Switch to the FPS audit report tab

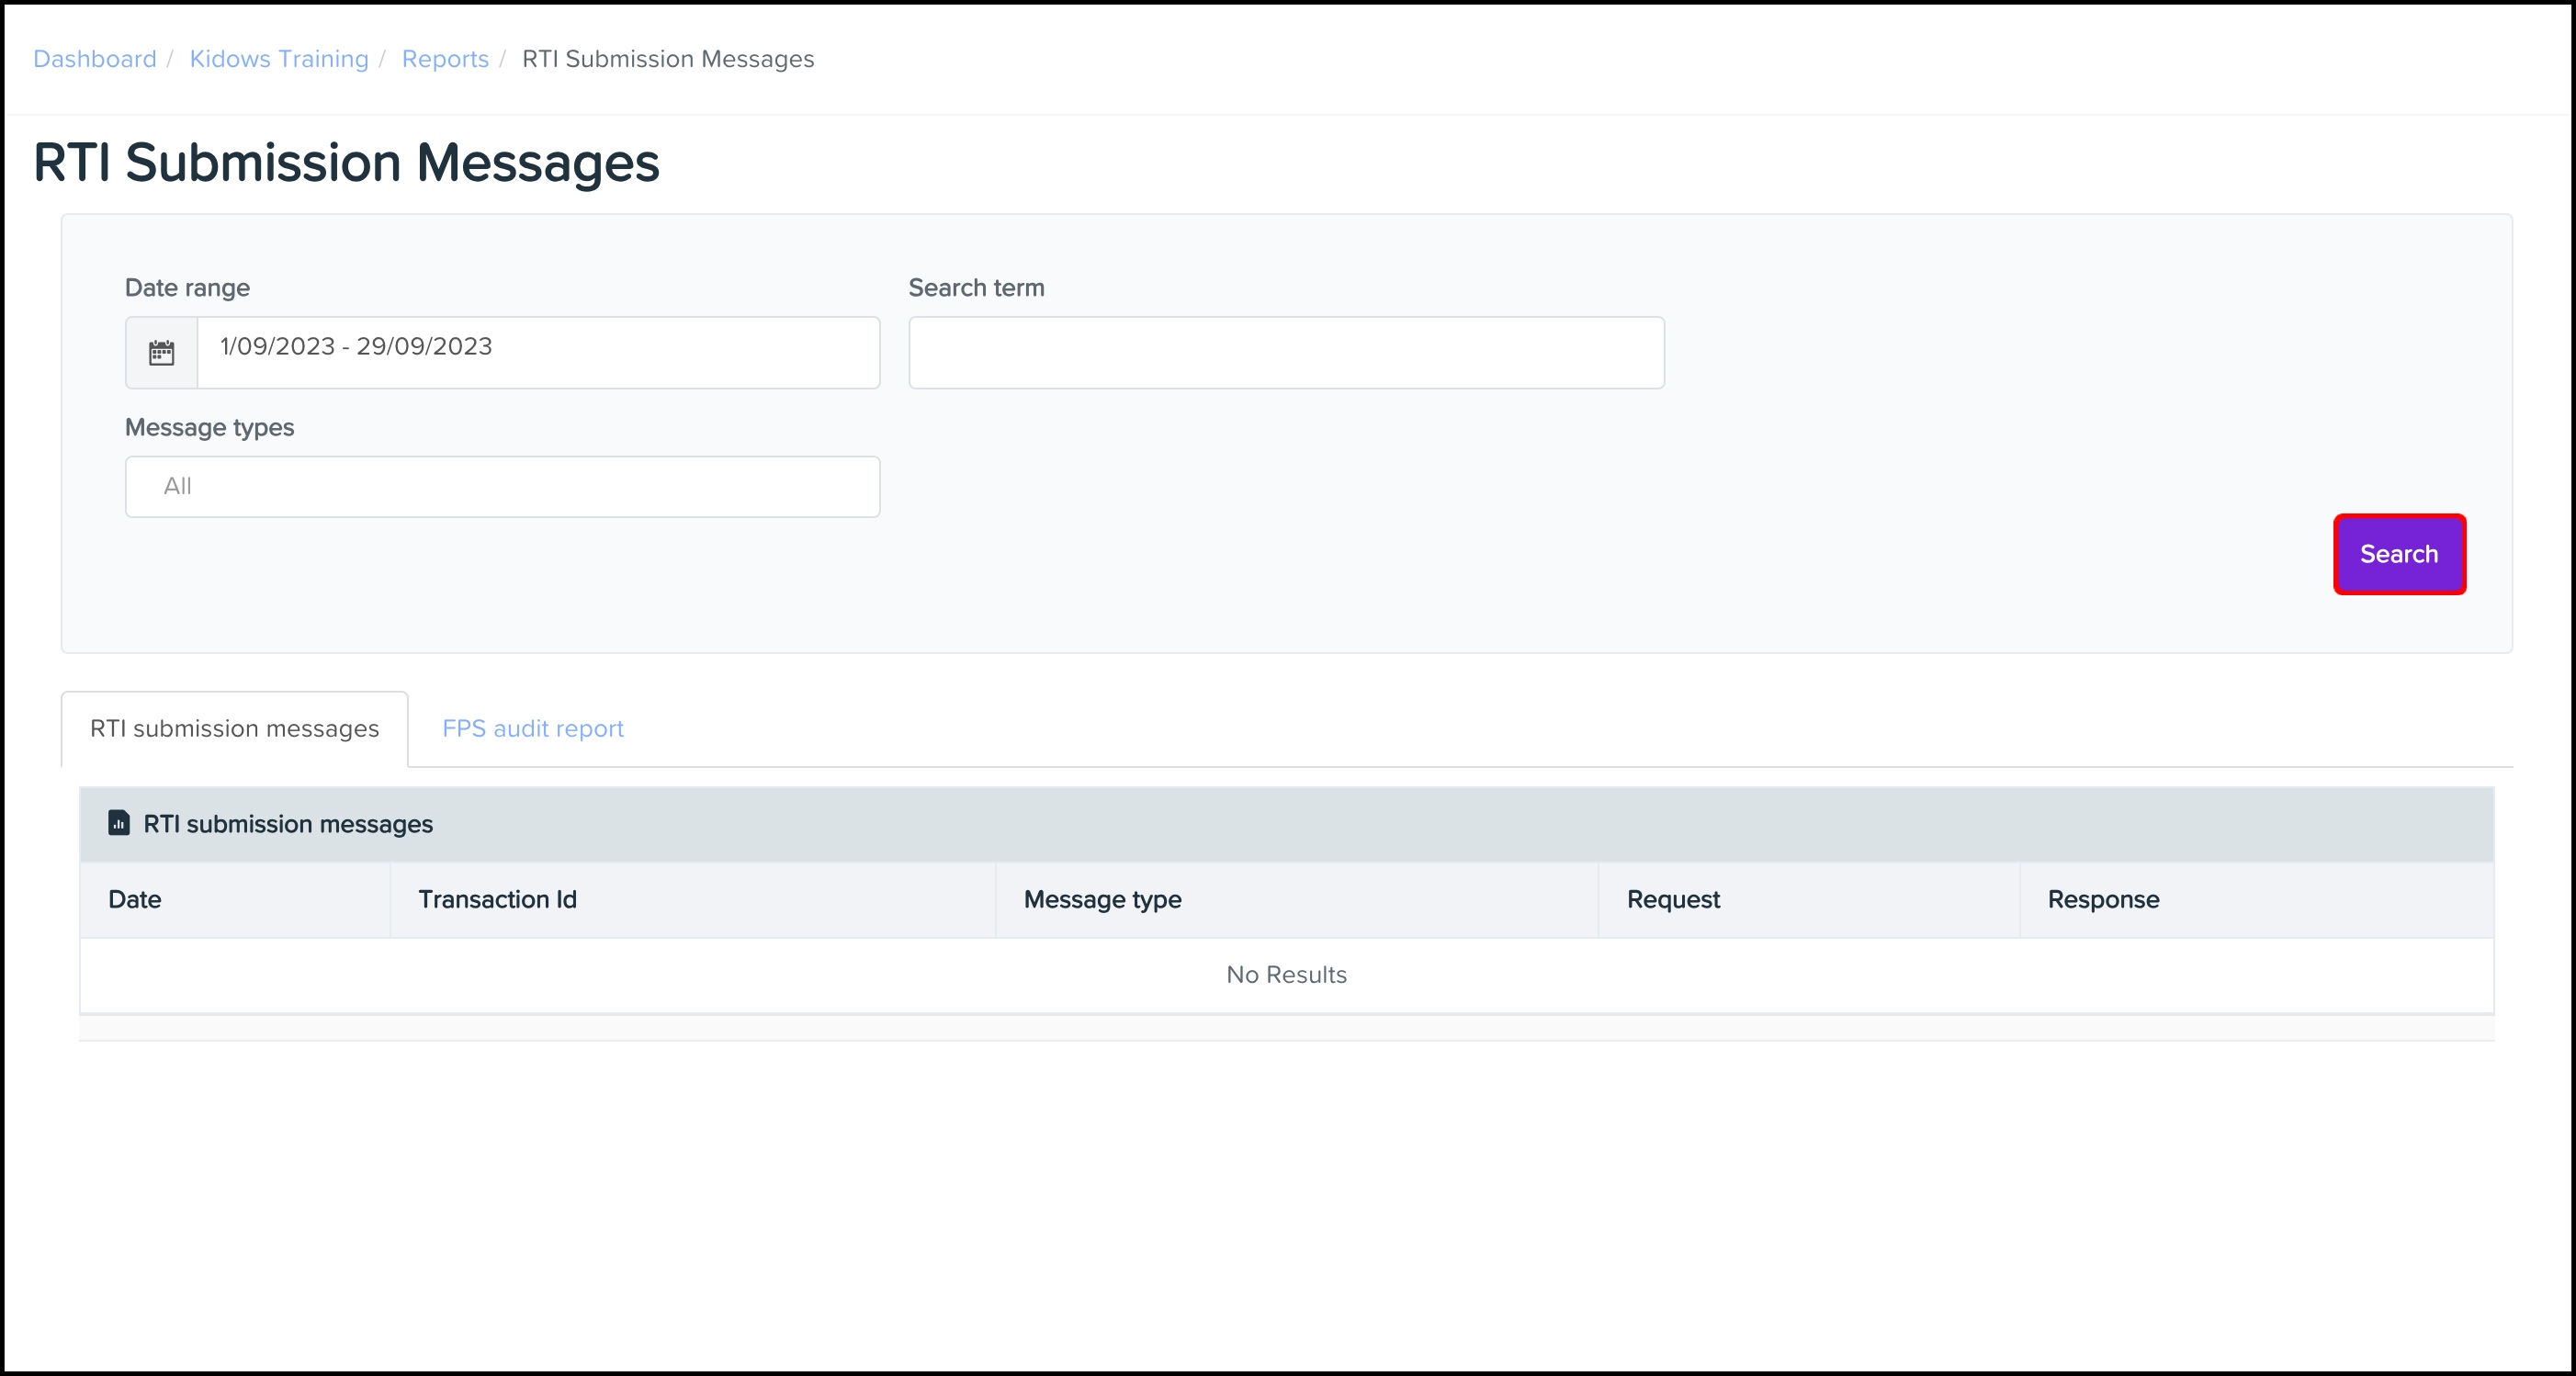click(532, 729)
